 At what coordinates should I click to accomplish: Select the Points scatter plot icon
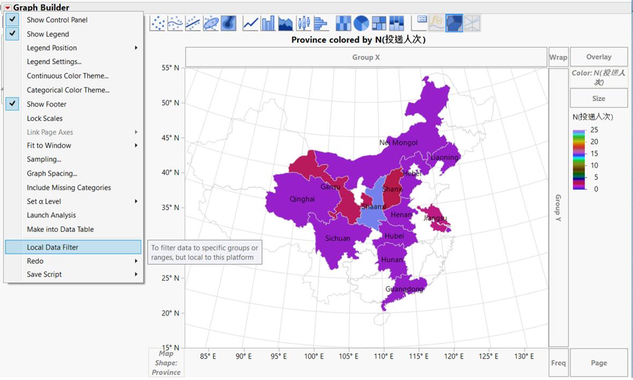click(x=157, y=23)
